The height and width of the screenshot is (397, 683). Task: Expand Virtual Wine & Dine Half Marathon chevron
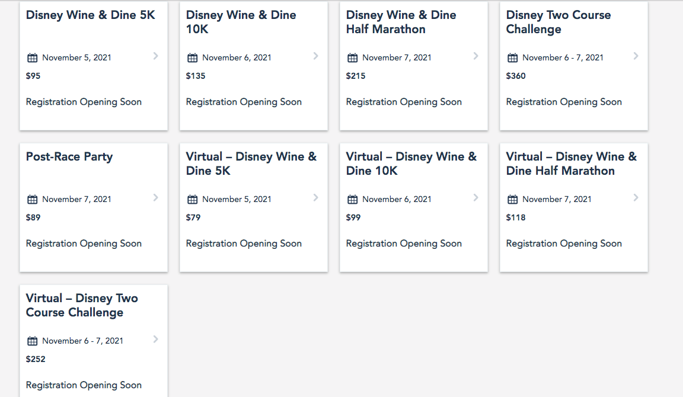tap(636, 198)
